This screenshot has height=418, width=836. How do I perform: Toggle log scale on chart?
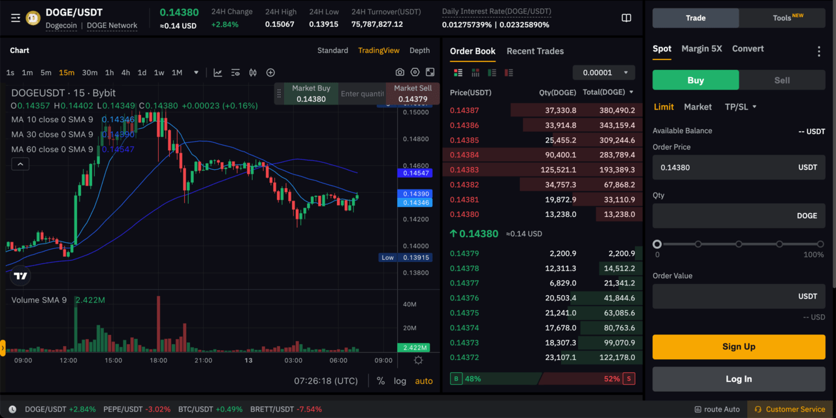pos(400,381)
